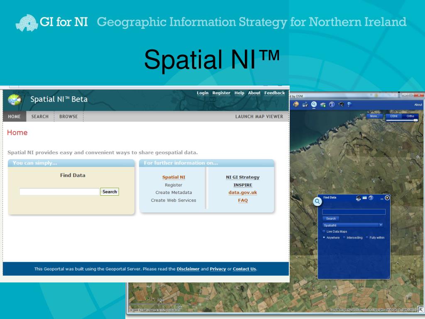Click the Feedback link
425x319 pixels.
pyautogui.click(x=275, y=93)
